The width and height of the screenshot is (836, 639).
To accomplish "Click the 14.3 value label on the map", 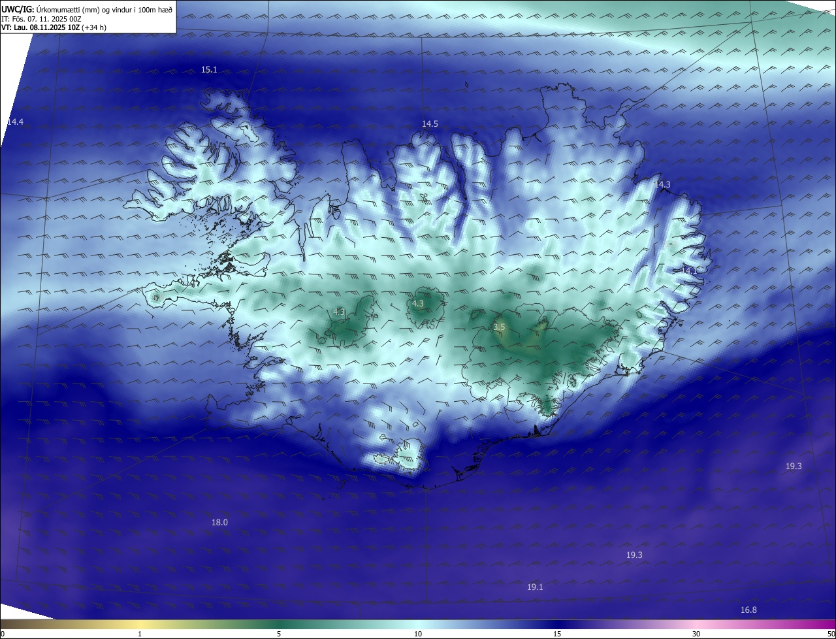I will click(662, 185).
